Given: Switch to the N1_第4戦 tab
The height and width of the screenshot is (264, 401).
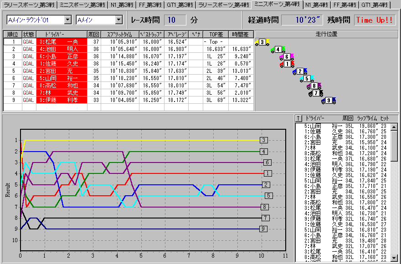Looking at the screenshot, I should tap(317, 5).
